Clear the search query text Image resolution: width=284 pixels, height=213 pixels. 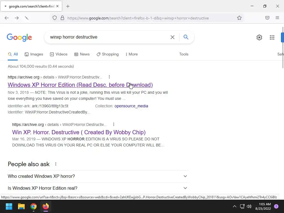tap(173, 37)
